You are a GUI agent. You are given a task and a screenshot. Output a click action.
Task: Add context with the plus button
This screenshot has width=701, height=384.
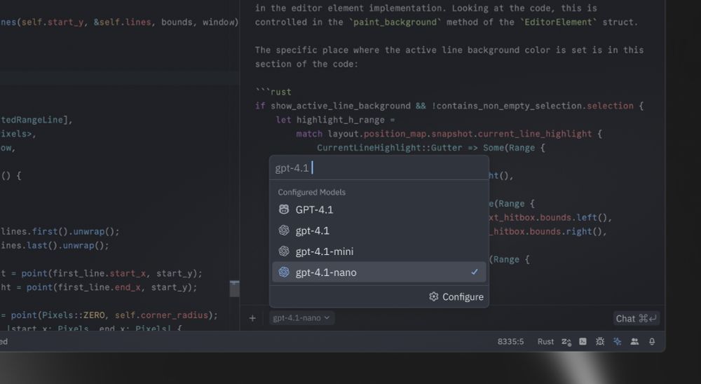[252, 318]
